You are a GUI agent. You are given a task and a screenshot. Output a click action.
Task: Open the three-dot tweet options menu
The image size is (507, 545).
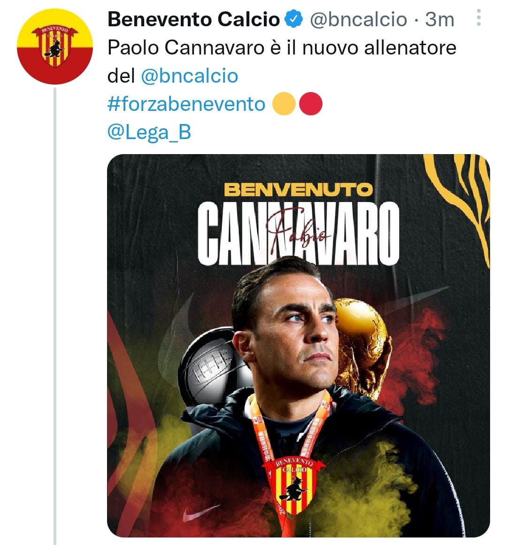coord(478,17)
